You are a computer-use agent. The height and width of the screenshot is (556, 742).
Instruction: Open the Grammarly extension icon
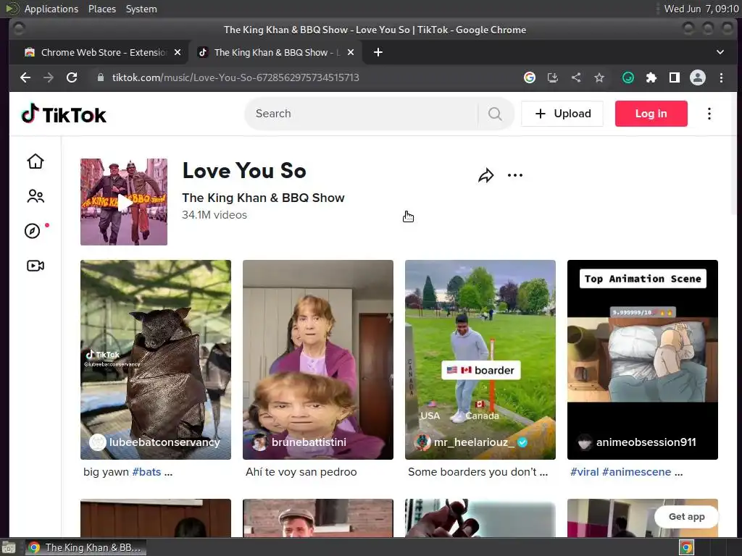tap(628, 77)
